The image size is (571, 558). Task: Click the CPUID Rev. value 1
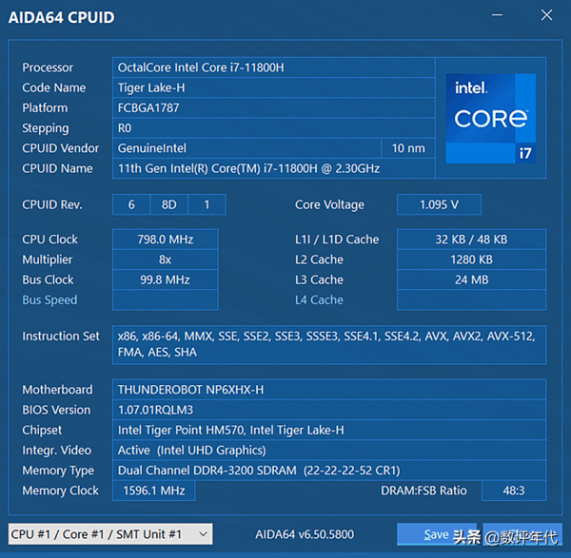tap(207, 204)
